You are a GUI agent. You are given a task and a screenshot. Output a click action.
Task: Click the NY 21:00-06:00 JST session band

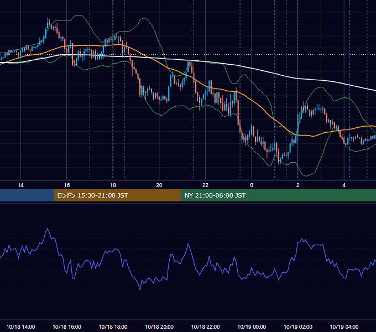pos(278,195)
